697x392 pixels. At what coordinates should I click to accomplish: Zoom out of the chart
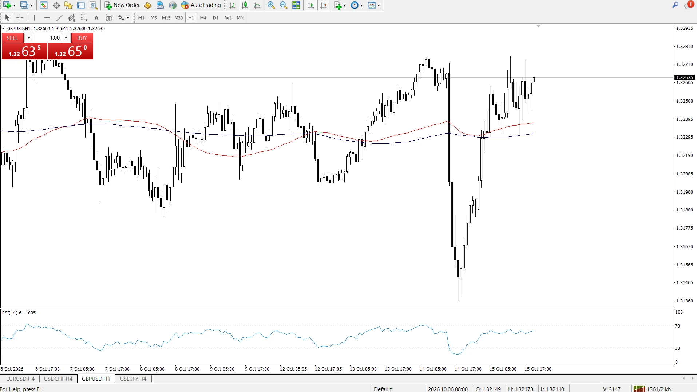point(284,5)
